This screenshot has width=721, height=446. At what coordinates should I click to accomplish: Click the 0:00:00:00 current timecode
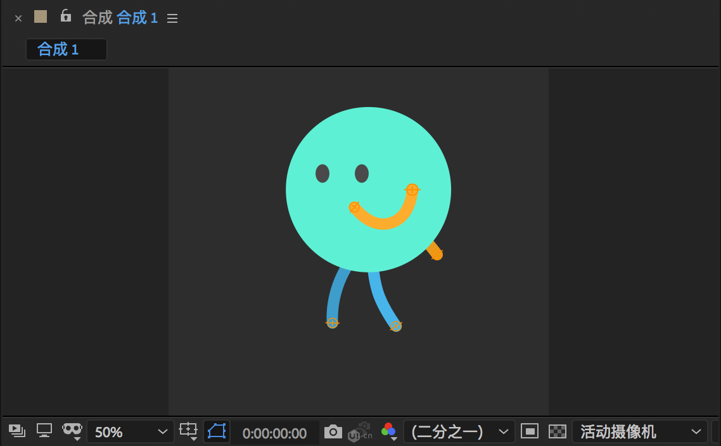tap(274, 433)
